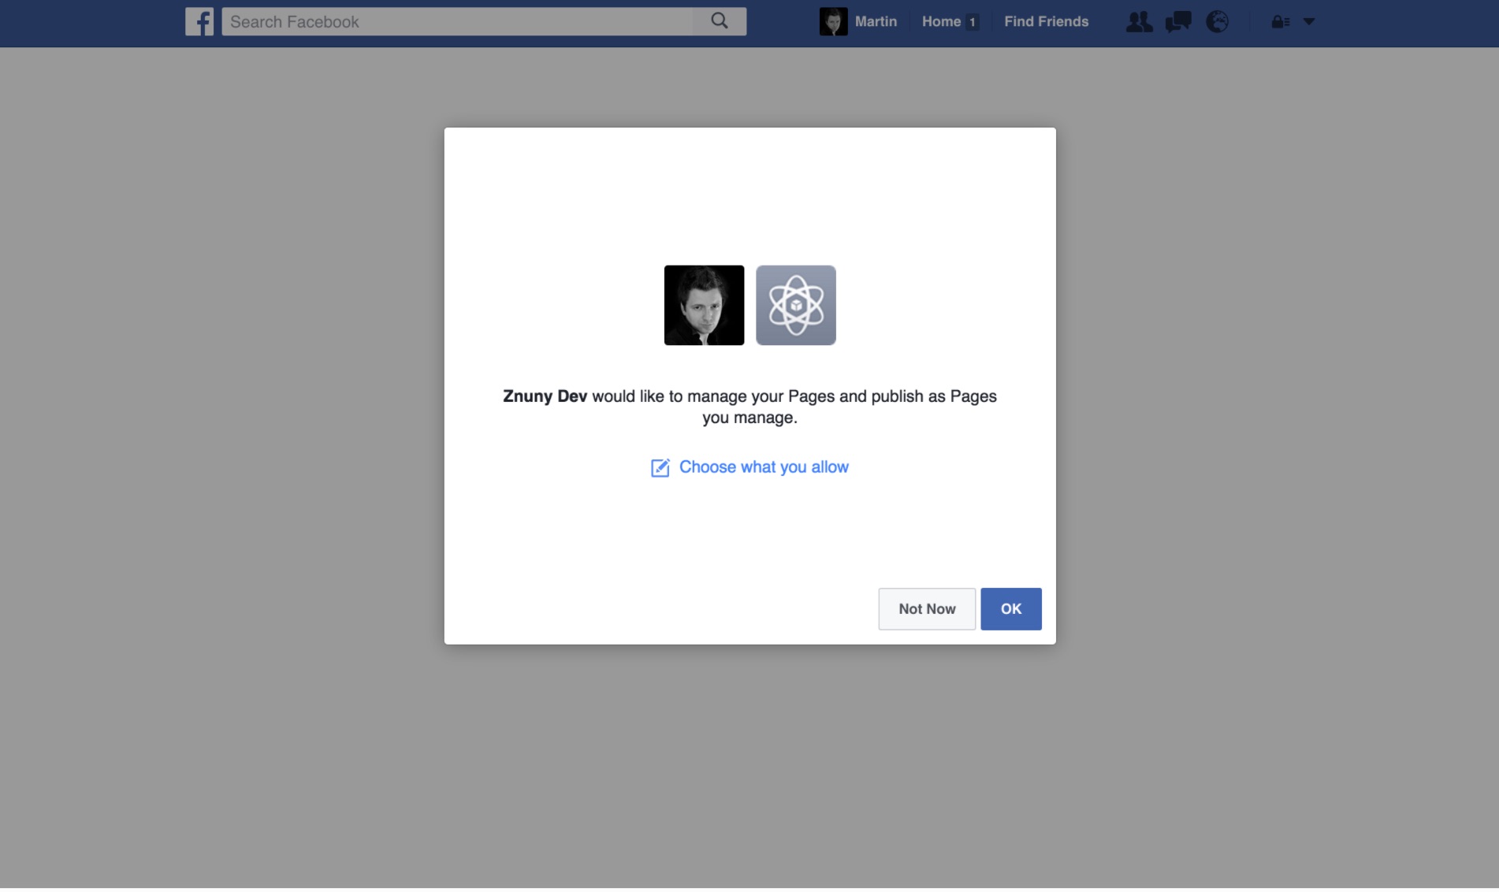Viewport: 1499px width, 892px height.
Task: Go to Home in the top bar
Action: [x=942, y=22]
